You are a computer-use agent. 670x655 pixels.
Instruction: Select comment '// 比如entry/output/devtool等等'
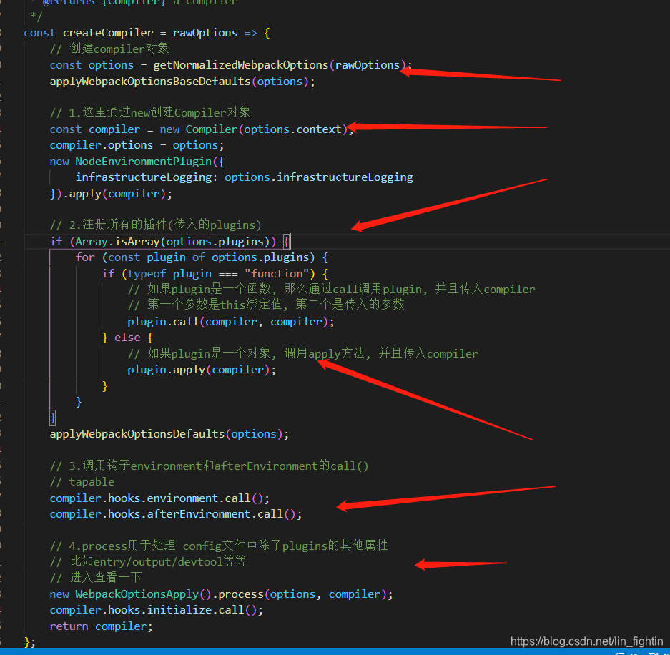[x=148, y=562]
